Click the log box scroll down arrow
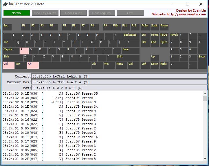The width and height of the screenshot is (209, 166). click(x=205, y=158)
